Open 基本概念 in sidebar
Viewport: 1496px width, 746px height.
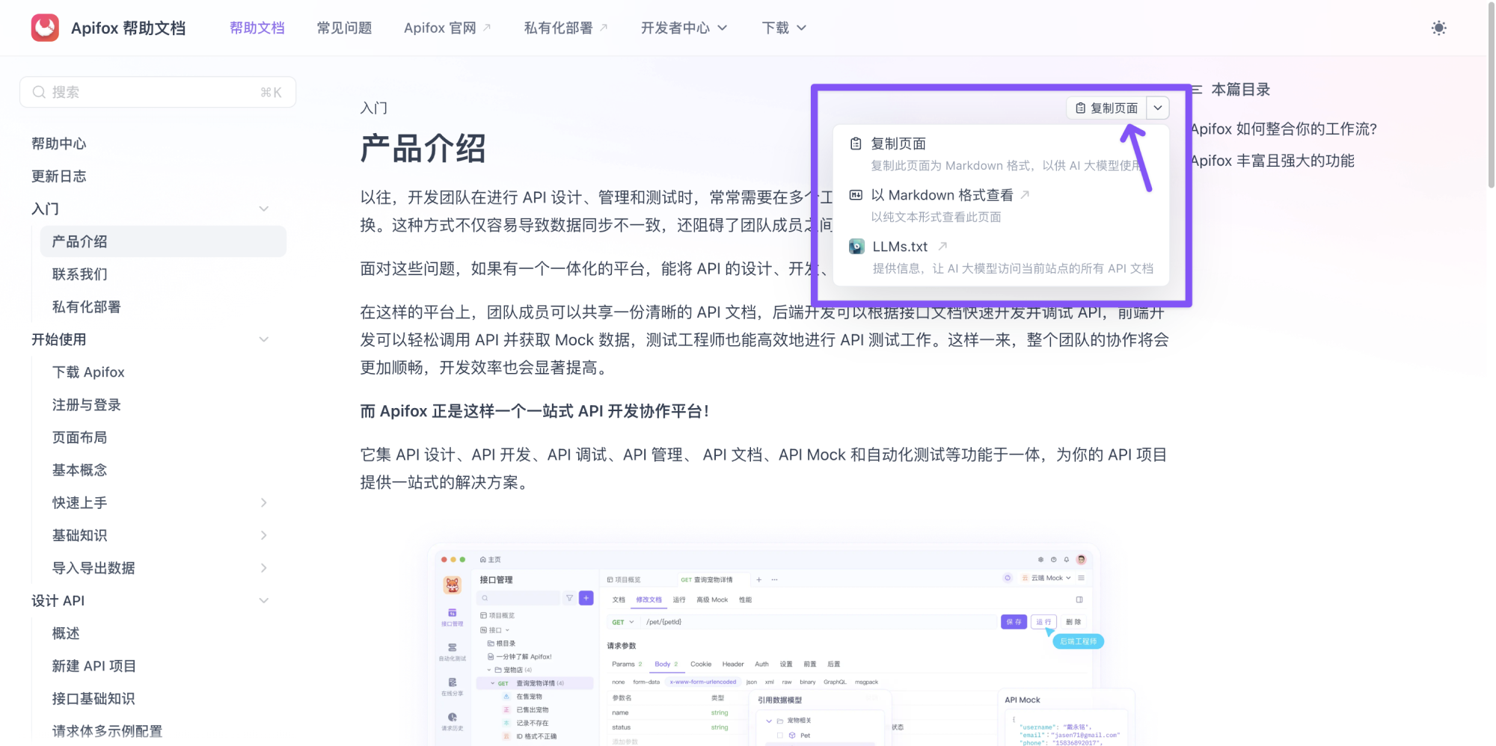[x=79, y=470]
